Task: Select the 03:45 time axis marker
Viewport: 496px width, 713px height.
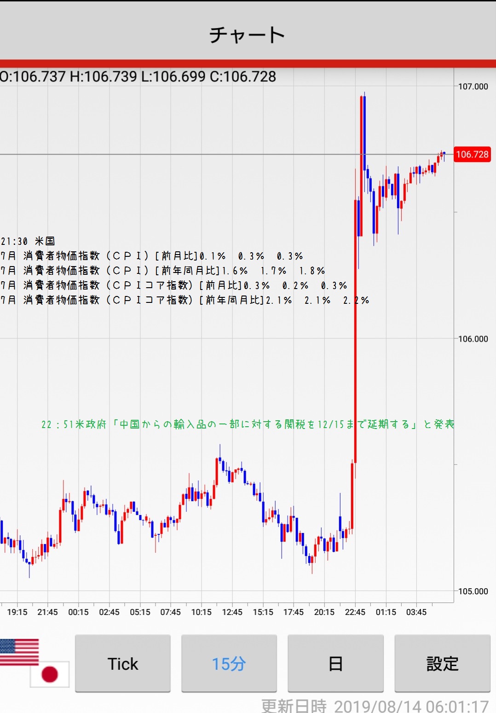Action: [x=416, y=612]
